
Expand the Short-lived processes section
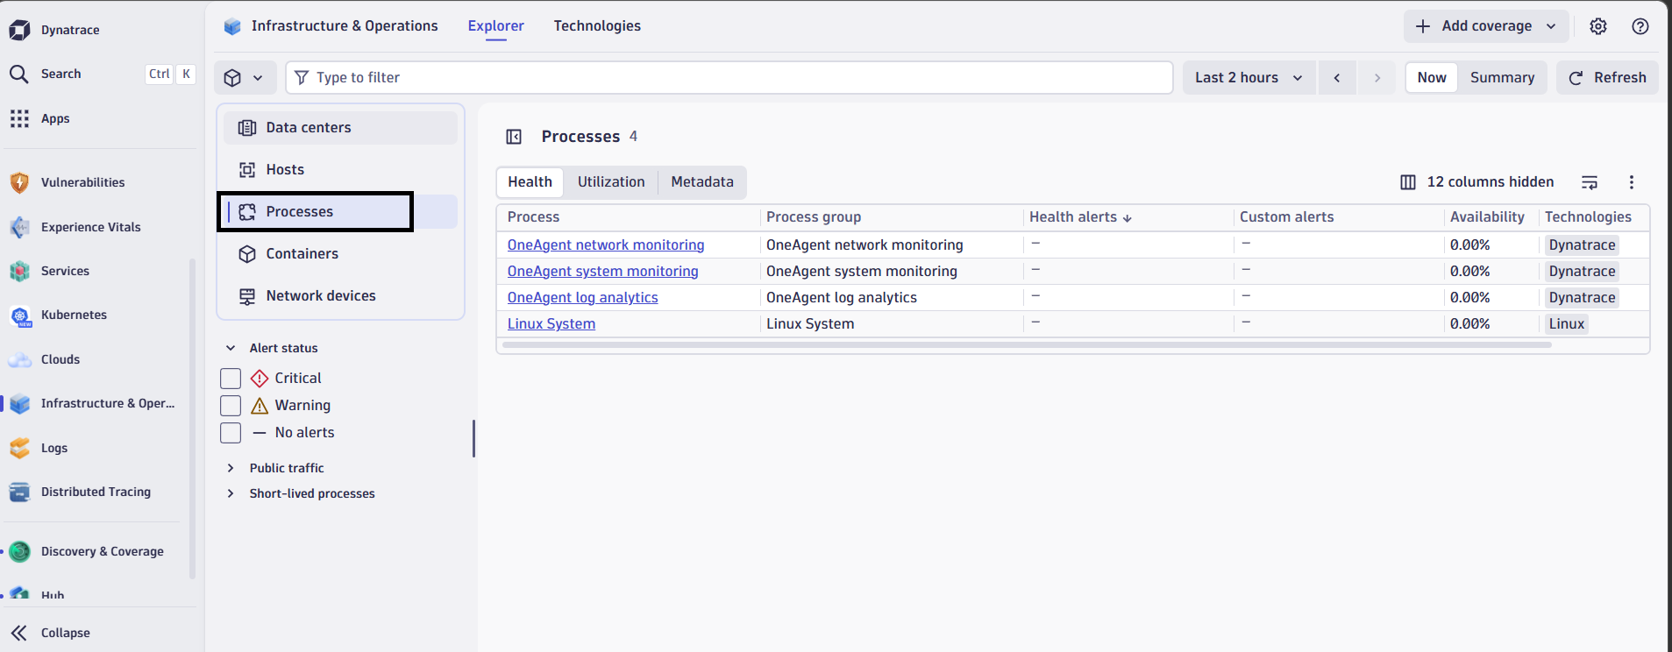(x=231, y=493)
